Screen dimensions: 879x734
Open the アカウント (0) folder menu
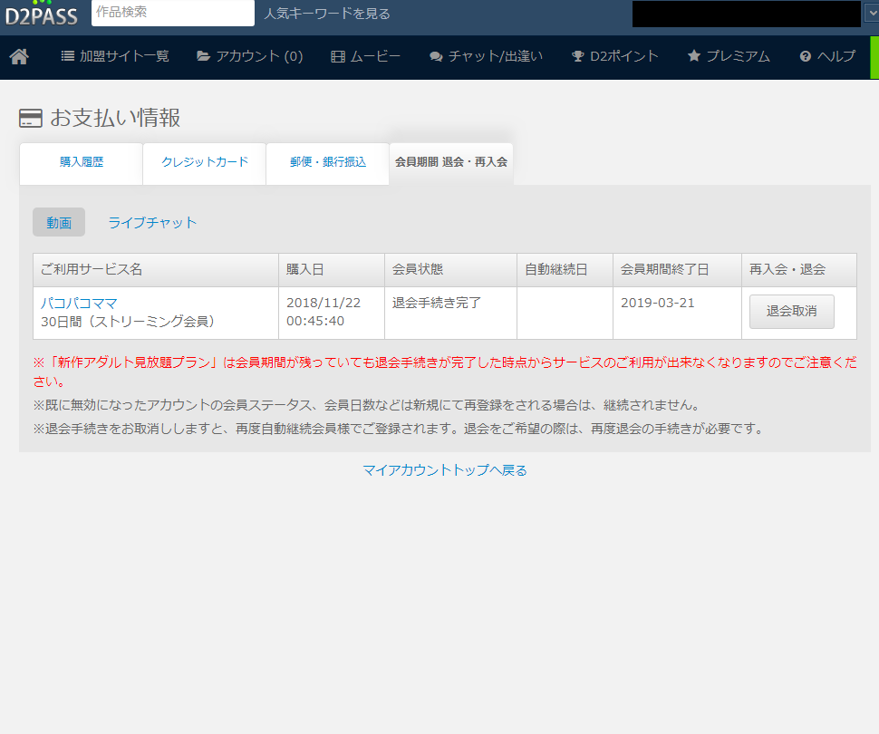point(250,56)
